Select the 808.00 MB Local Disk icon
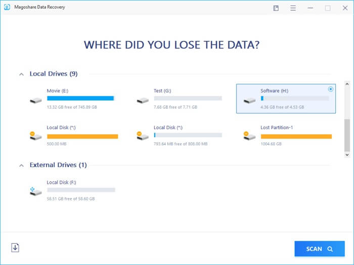The width and height of the screenshot is (354, 265). pos(143,136)
